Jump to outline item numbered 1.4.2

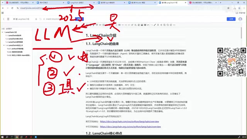tap(15, 52)
